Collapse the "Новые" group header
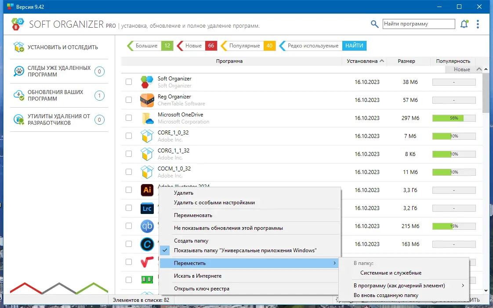493x308 pixels. click(479, 69)
